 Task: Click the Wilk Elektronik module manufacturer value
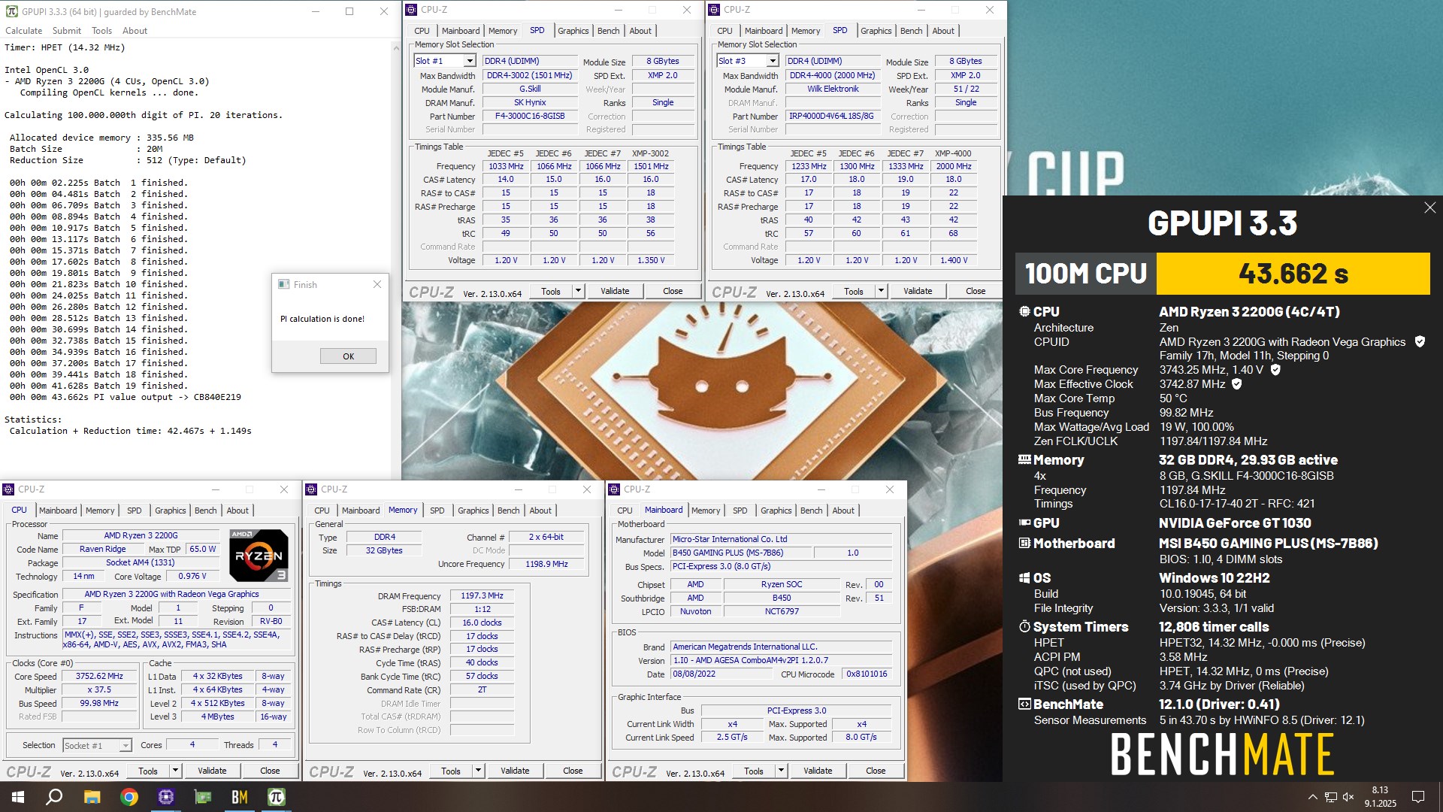pos(833,89)
